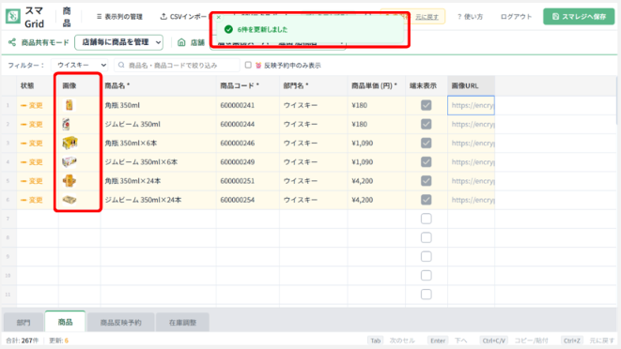Select the 商品 tab at bottom
The width and height of the screenshot is (621, 349).
pyautogui.click(x=66, y=322)
